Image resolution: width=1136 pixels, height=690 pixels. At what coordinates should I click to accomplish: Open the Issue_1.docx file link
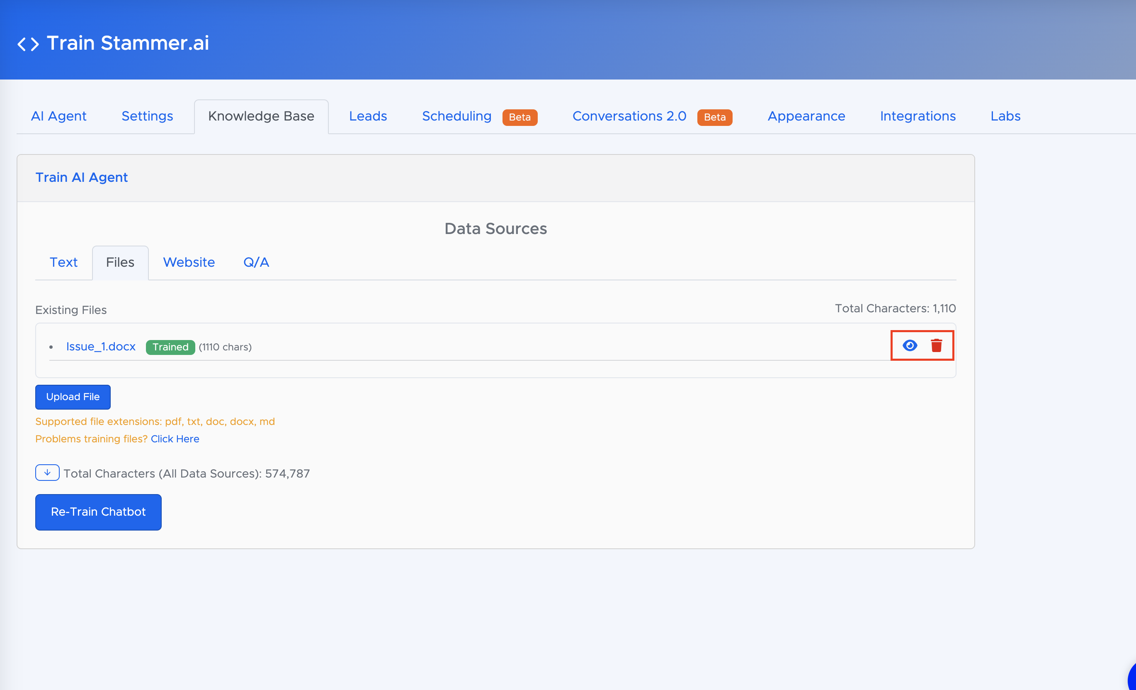pyautogui.click(x=101, y=346)
